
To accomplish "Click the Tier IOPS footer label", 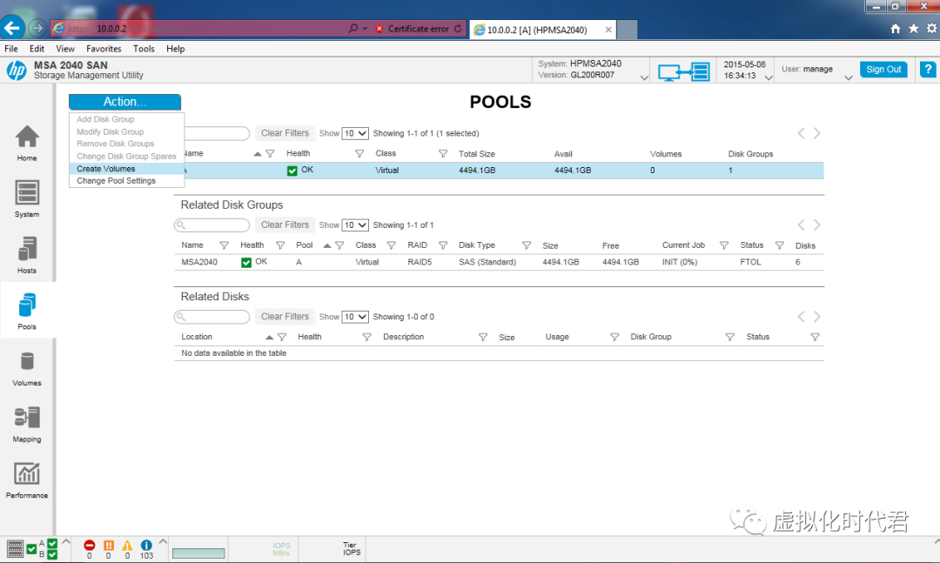I will click(x=352, y=548).
